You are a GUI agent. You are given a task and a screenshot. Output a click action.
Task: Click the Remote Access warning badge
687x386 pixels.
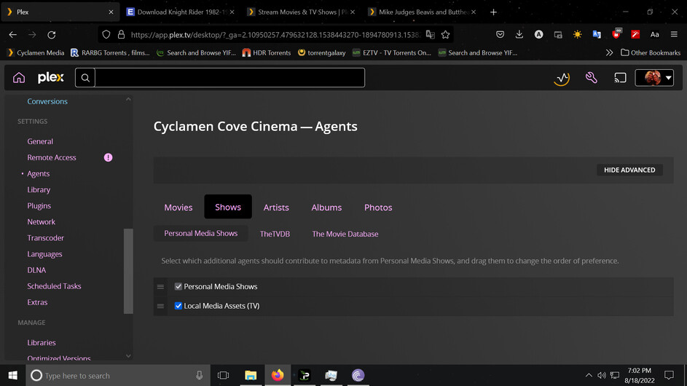(109, 157)
